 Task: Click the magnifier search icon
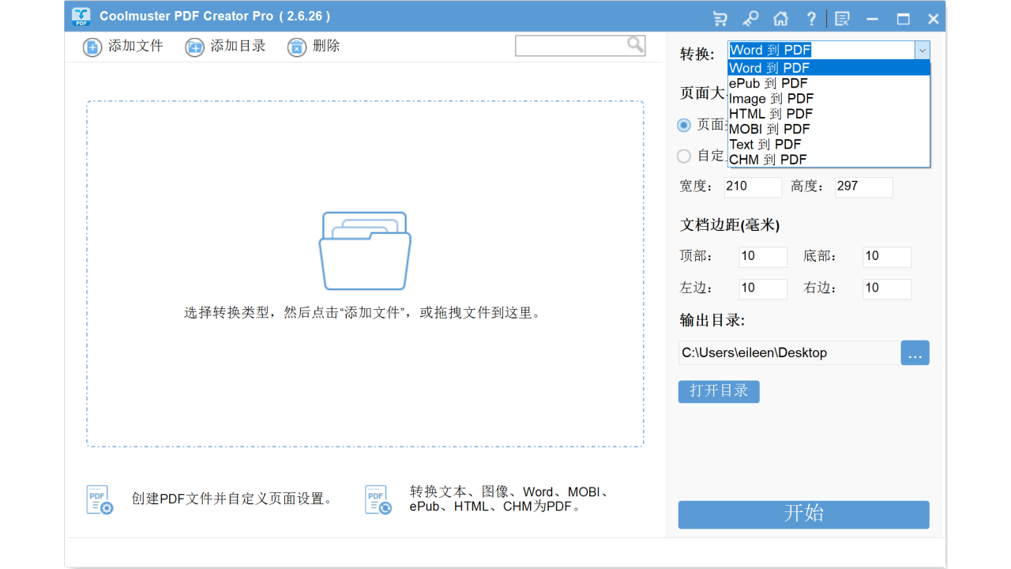[x=634, y=45]
